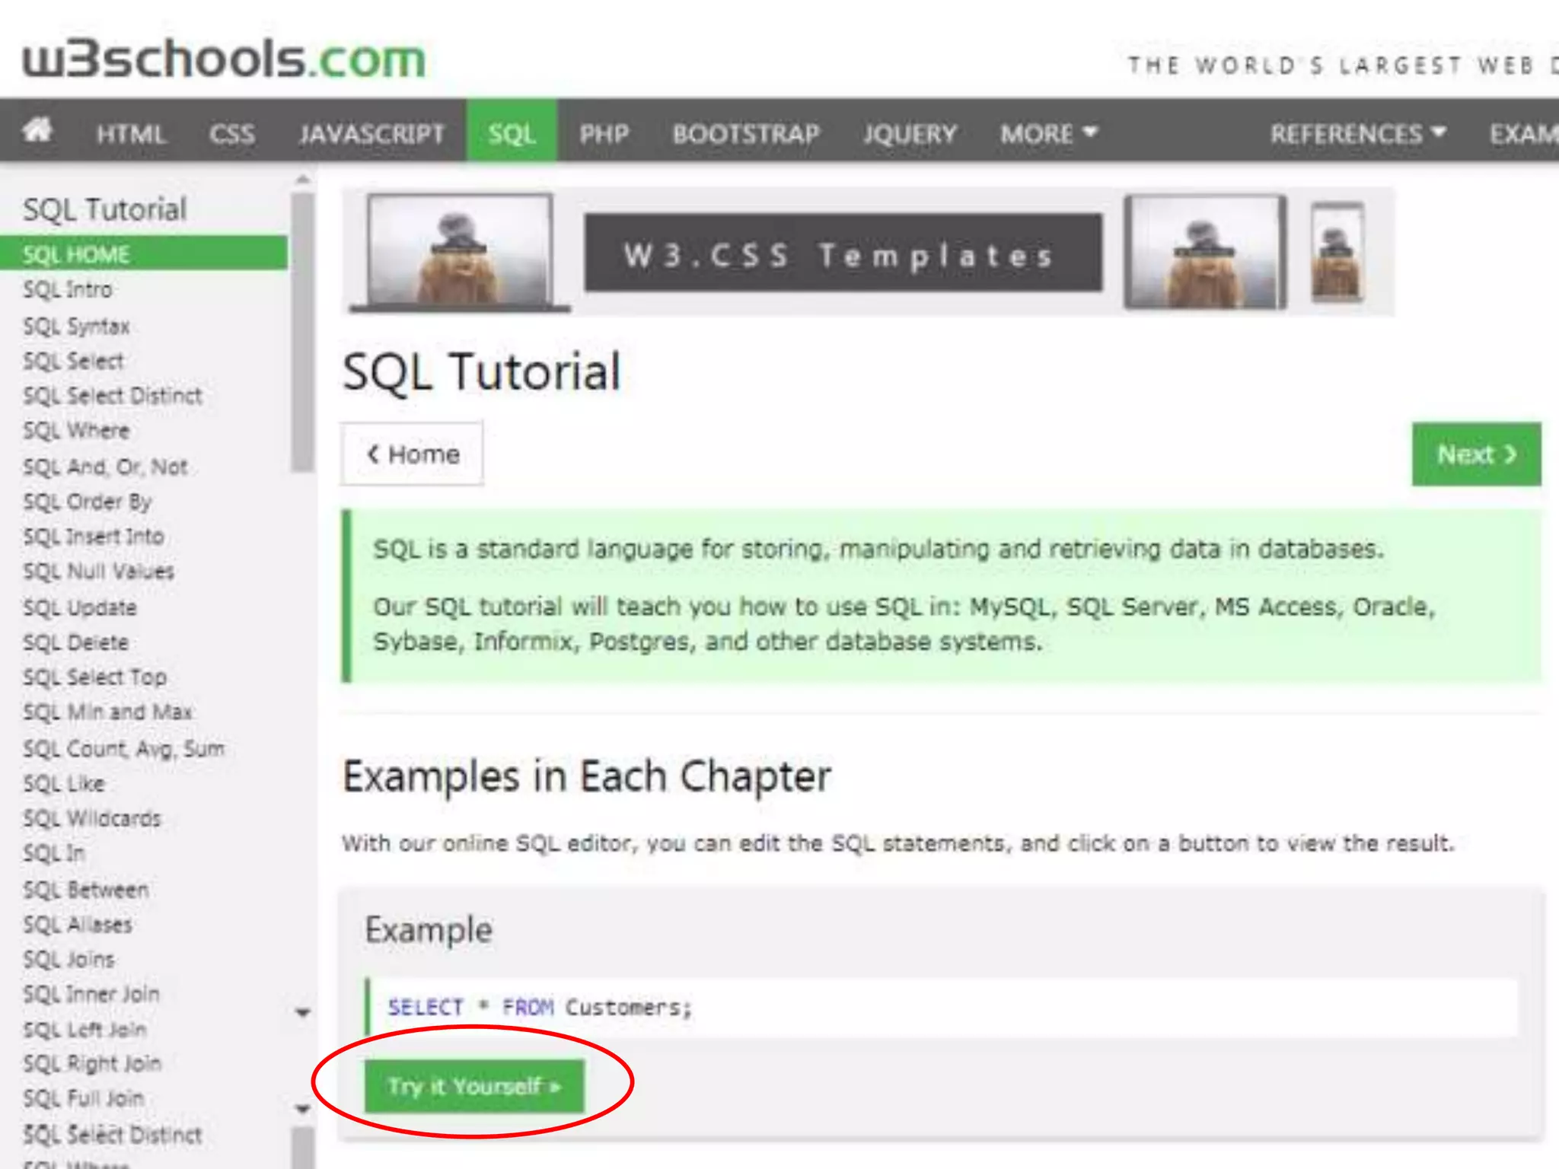Click the phone template preview image
The image size is (1559, 1169).
point(1337,252)
